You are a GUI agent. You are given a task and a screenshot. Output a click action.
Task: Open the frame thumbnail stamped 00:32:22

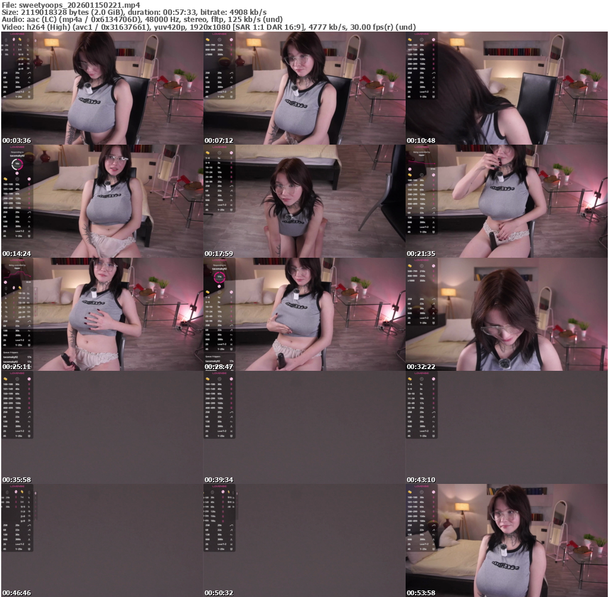507,314
